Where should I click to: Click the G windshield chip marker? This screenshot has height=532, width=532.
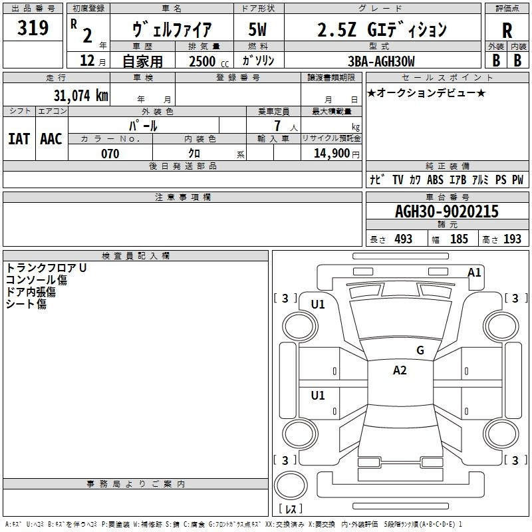420,350
